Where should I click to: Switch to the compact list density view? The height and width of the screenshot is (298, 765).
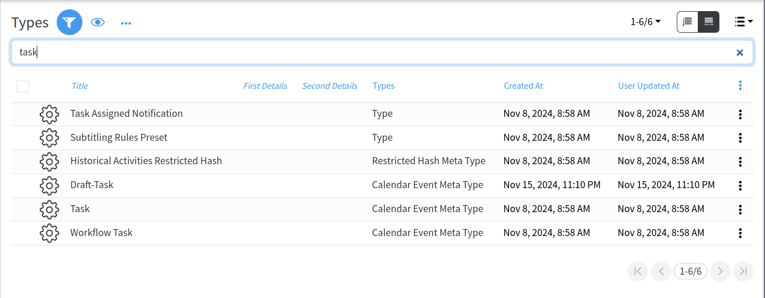click(709, 22)
